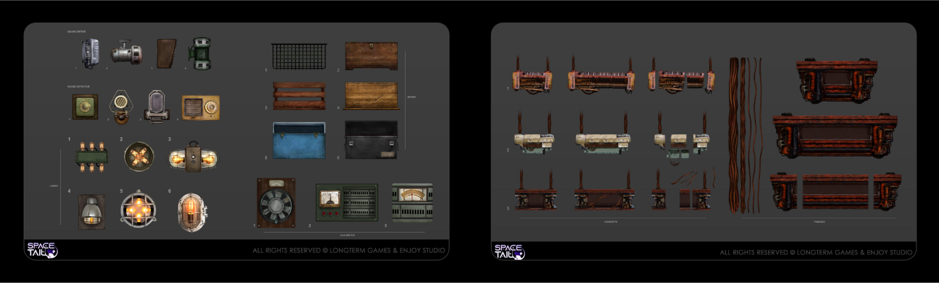
Task: Select the tan radio box with dial
Action: coord(201,108)
